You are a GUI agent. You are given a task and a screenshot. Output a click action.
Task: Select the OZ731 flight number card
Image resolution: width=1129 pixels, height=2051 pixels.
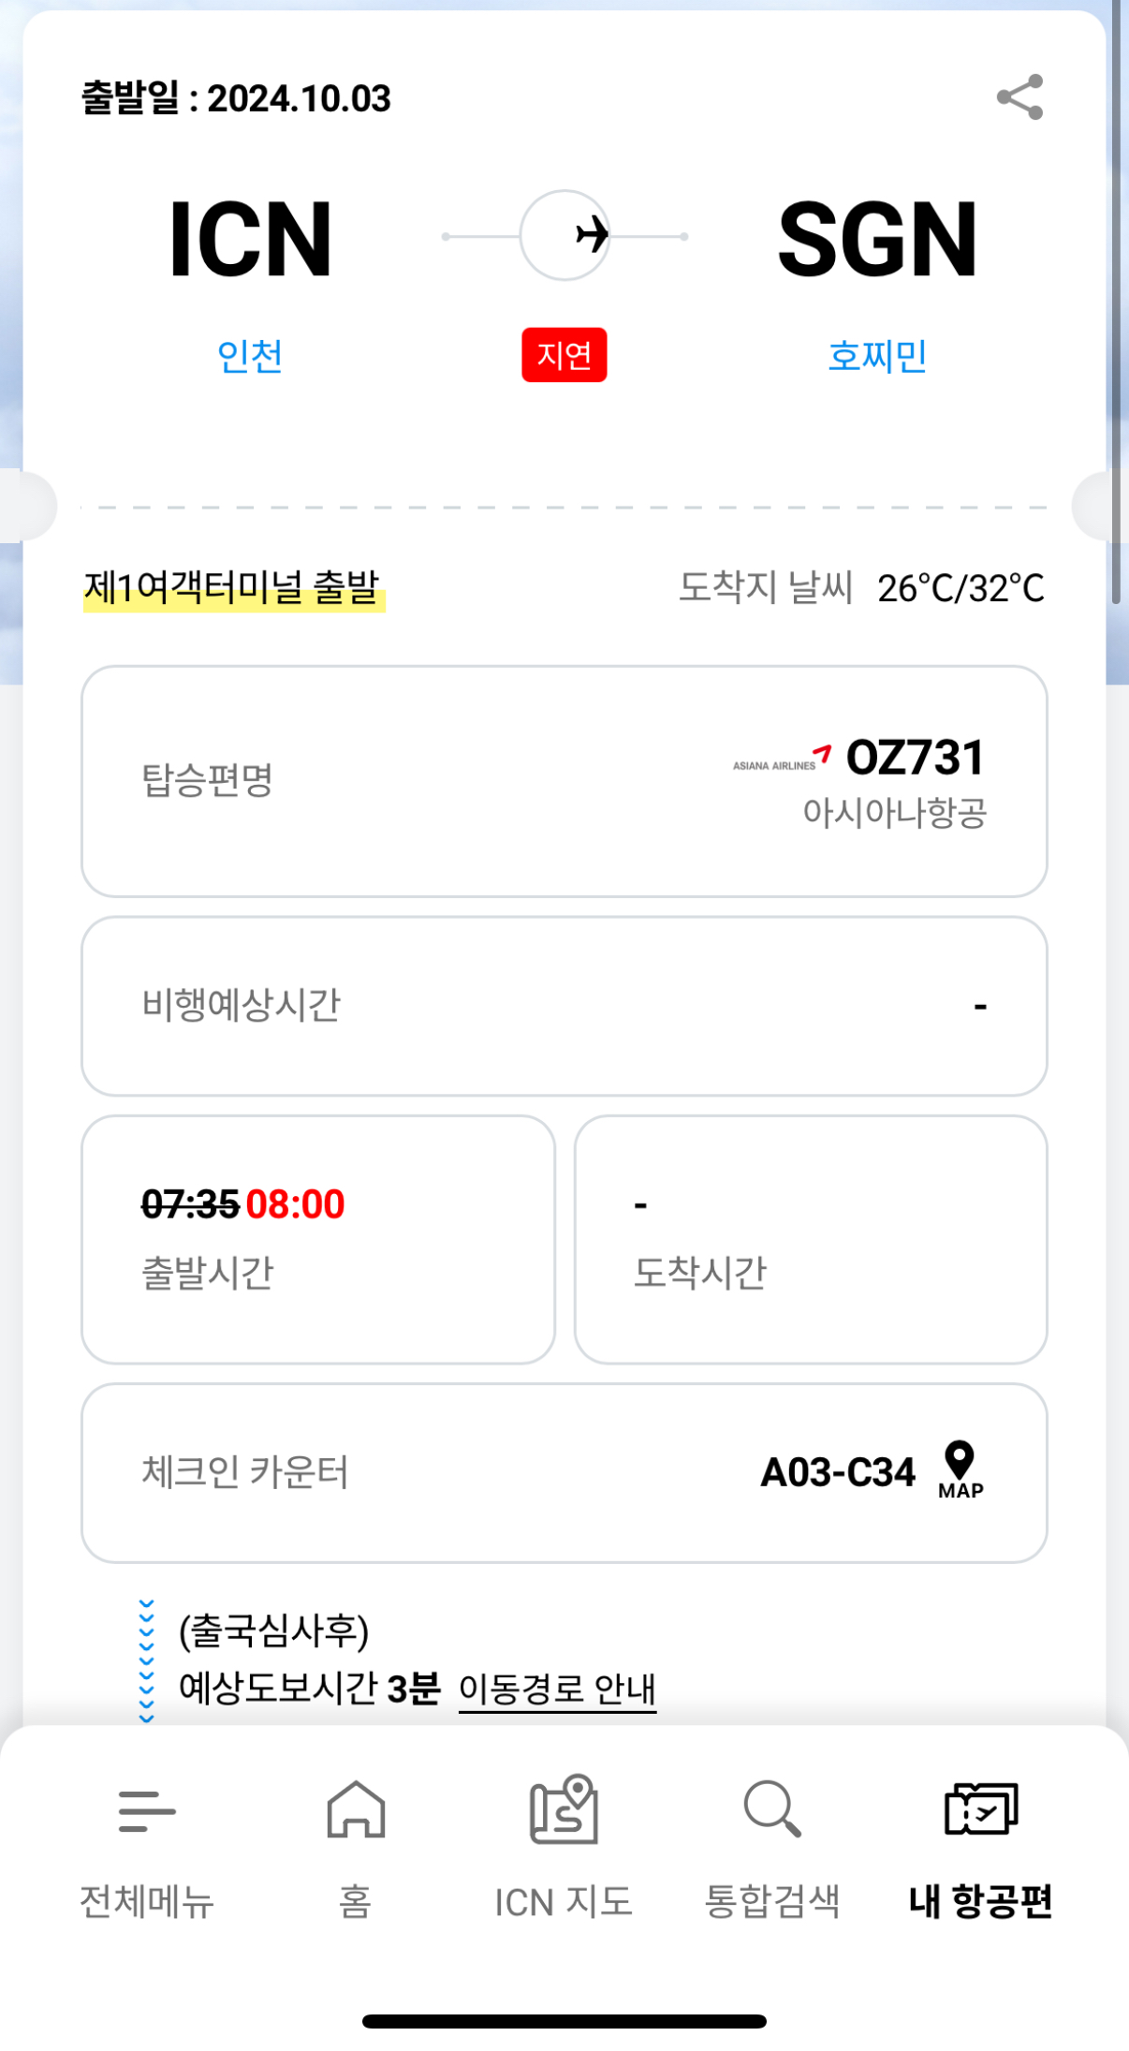pos(564,781)
